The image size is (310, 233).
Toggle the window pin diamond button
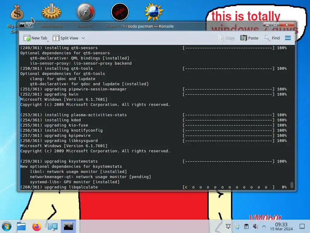(x=29, y=25)
